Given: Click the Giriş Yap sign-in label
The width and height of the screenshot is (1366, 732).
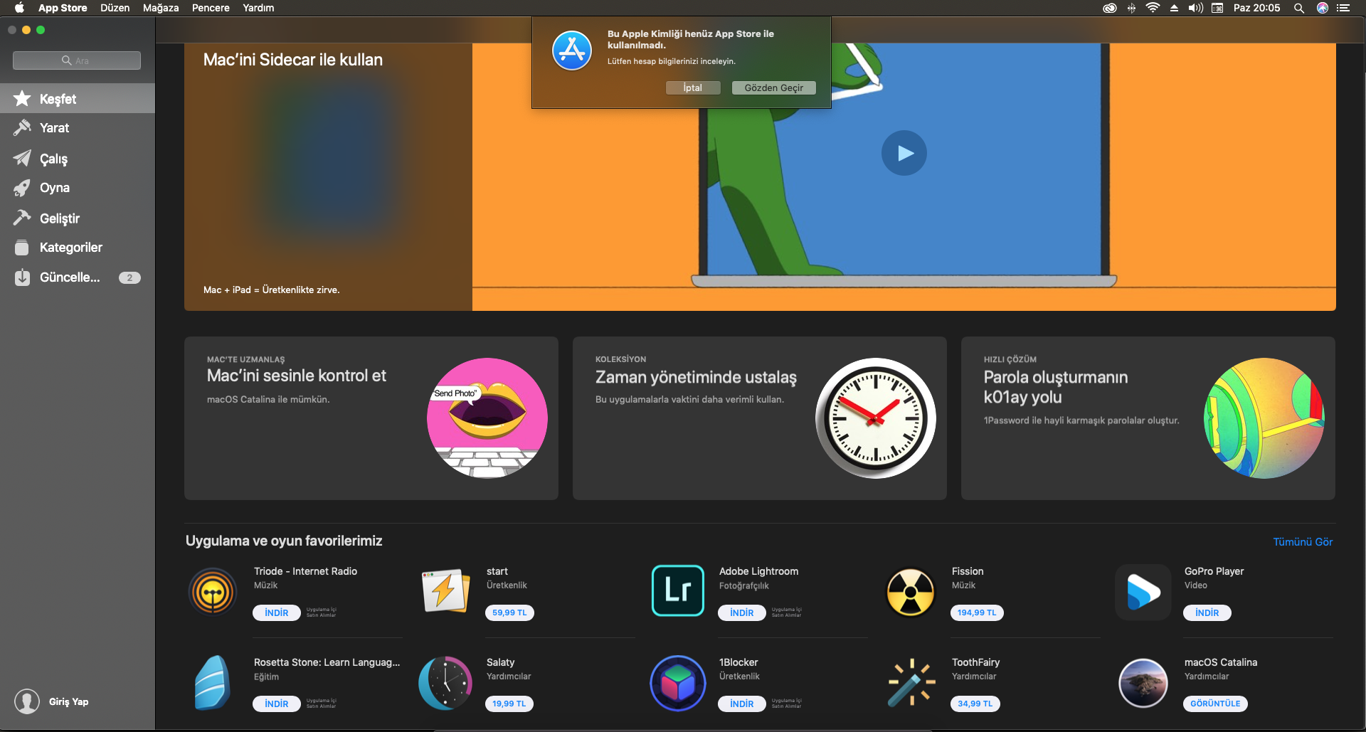Looking at the screenshot, I should [69, 701].
